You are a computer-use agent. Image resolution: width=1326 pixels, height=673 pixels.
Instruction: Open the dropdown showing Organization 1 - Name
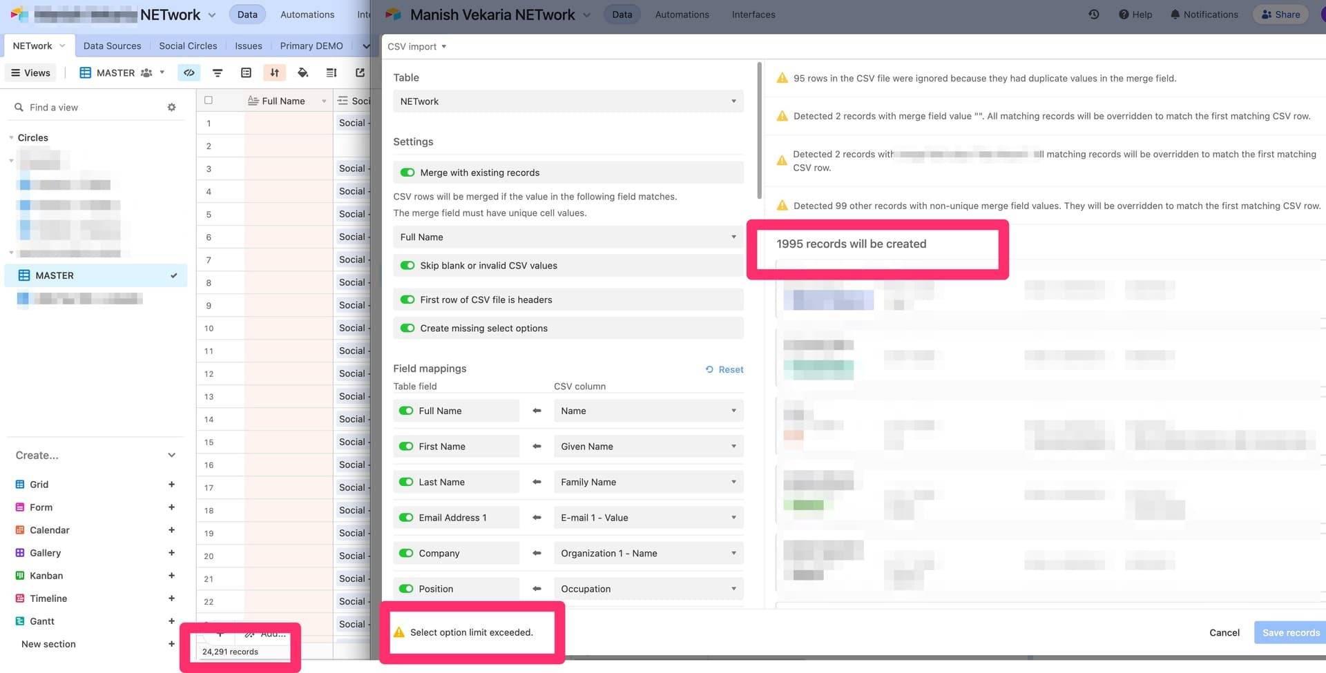(x=648, y=553)
